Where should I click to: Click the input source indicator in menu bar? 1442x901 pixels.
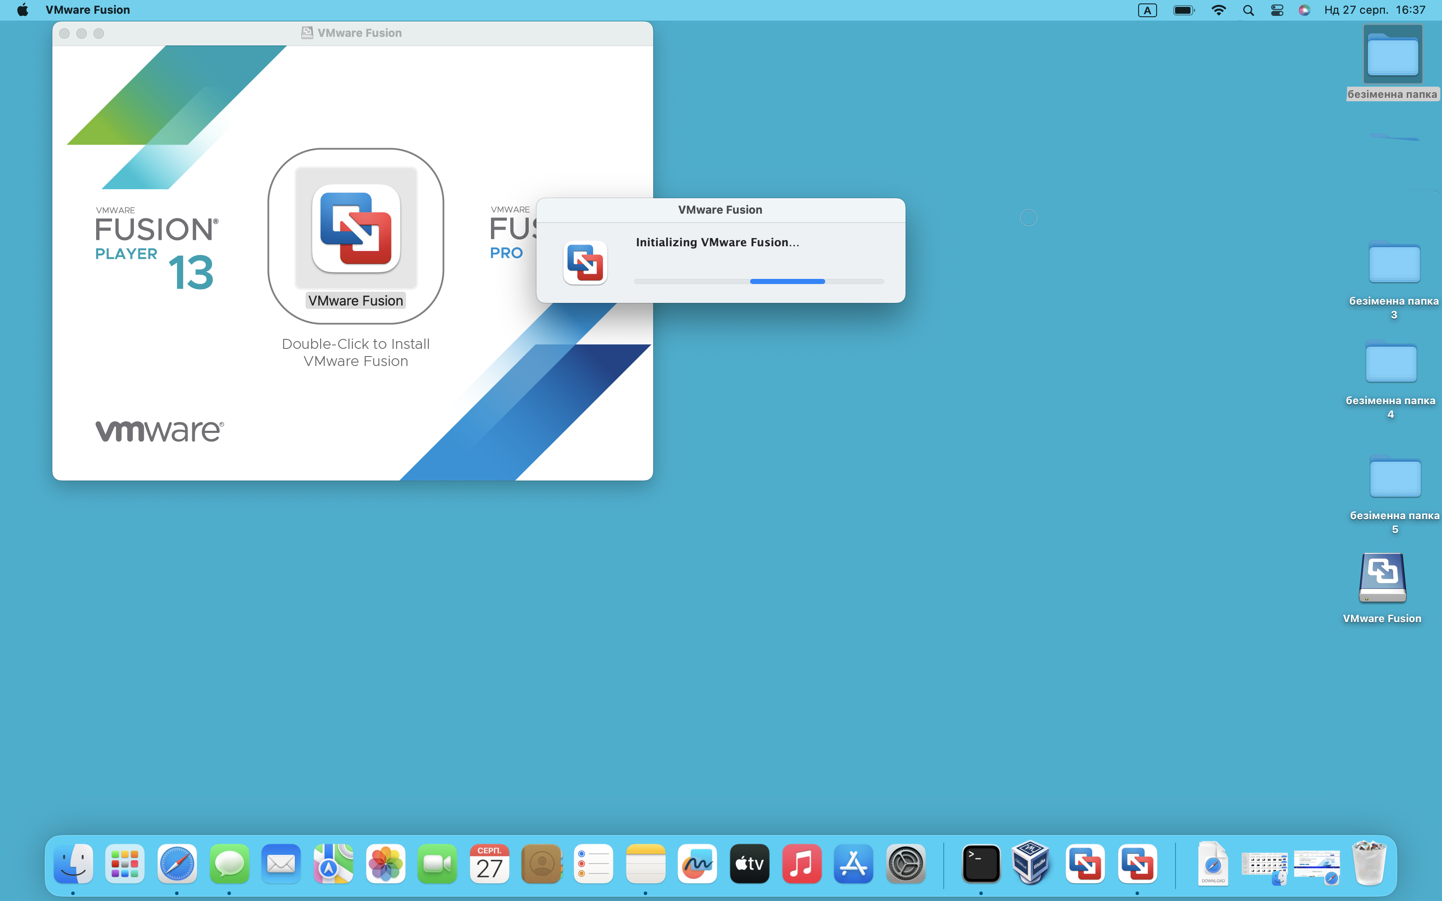(1147, 10)
